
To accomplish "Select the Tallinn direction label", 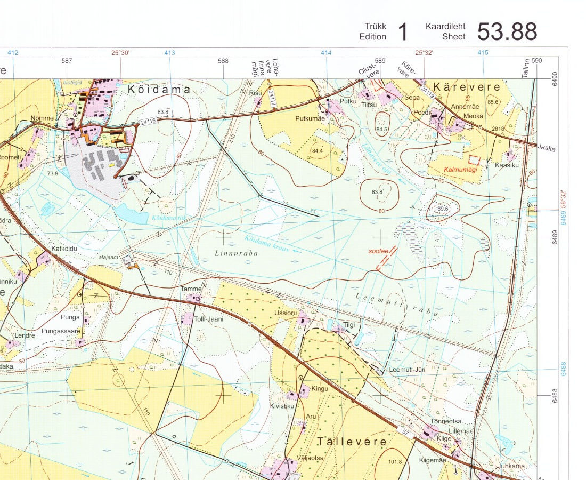I will (x=525, y=68).
